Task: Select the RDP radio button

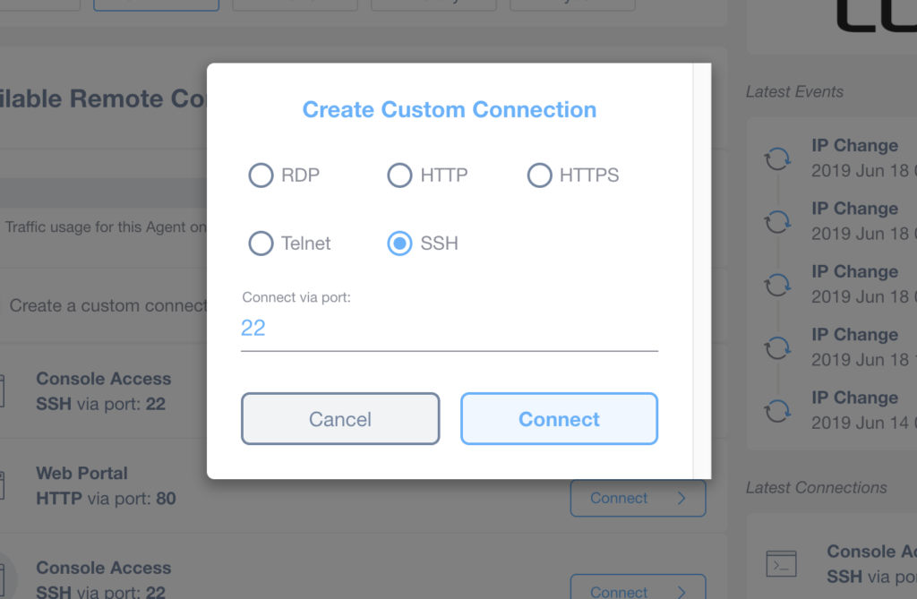Action: 261,175
